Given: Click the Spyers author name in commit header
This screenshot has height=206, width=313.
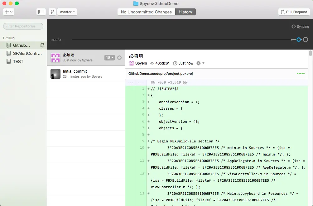Looking at the screenshot, I should click(141, 63).
